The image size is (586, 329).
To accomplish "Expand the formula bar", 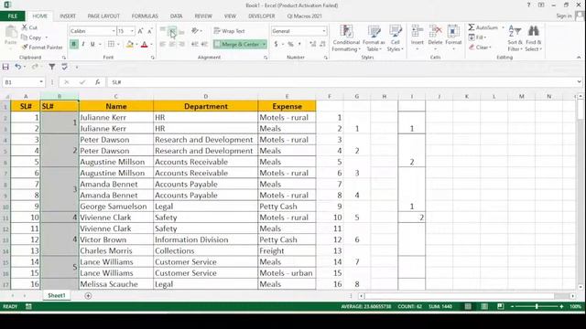I will pyautogui.click(x=579, y=82).
